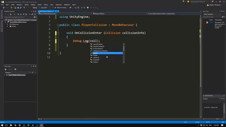This screenshot has height=127, width=226.
Task: Click the New Folder icon in Class View
Action: click(x=6, y=69)
